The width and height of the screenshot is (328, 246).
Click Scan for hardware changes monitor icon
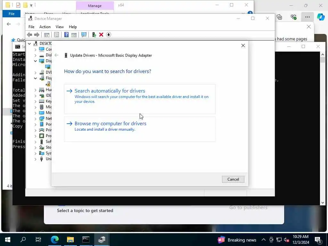(84, 35)
